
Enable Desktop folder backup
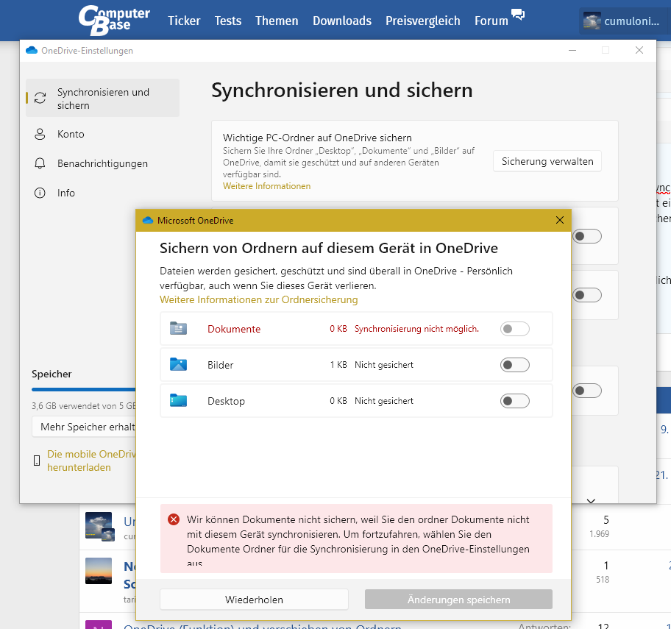coord(515,400)
